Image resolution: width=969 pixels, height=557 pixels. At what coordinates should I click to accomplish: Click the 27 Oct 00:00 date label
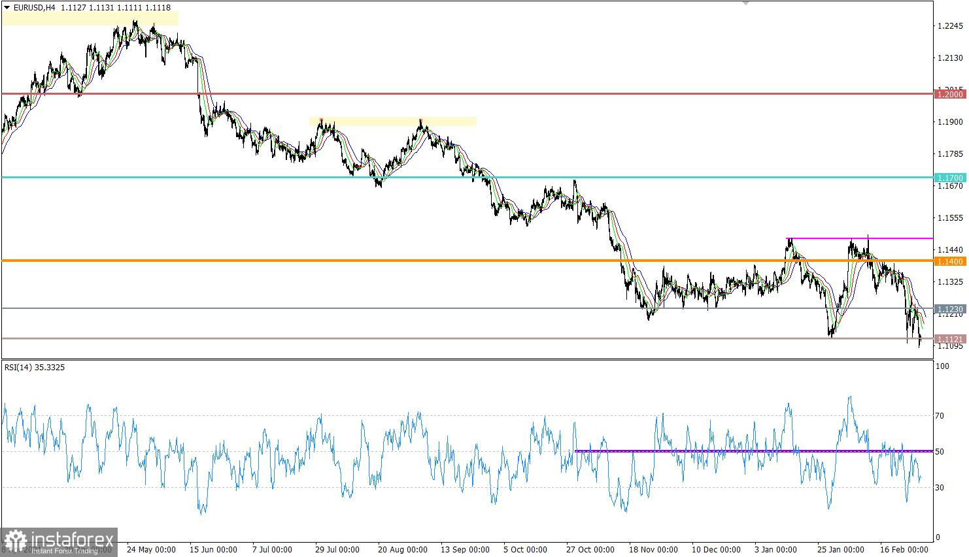click(x=590, y=549)
